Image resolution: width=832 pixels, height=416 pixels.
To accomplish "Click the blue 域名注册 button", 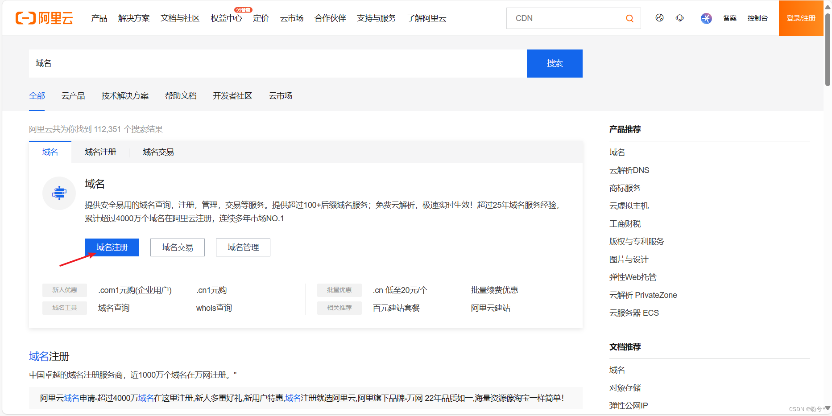I will pos(112,247).
